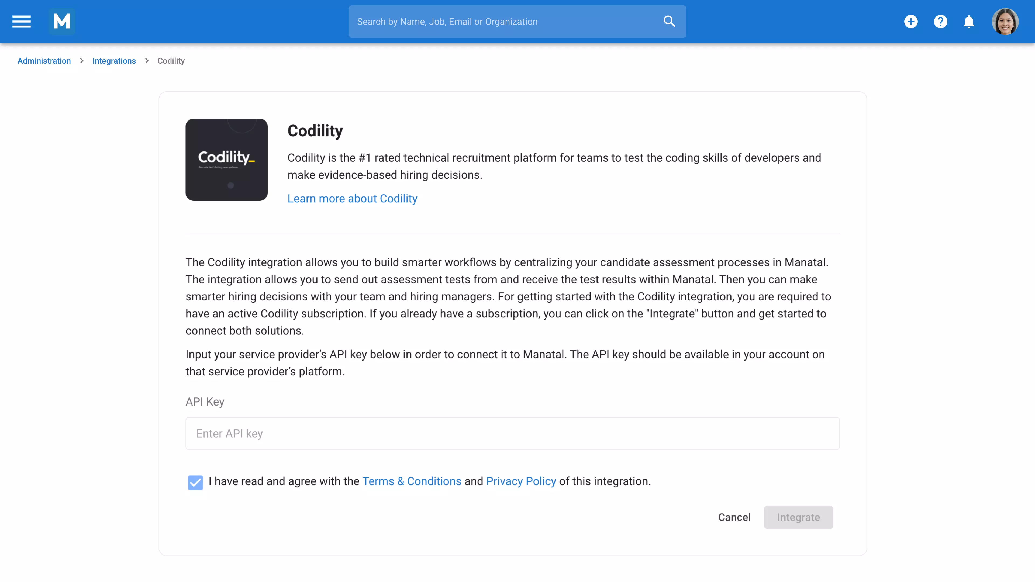The height and width of the screenshot is (582, 1035).
Task: Click the chevron after Administration breadcrumb
Action: click(x=82, y=60)
